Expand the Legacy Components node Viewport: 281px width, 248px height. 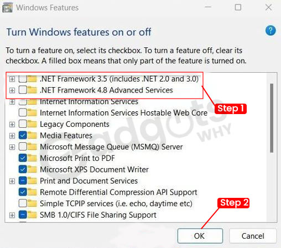pyautogui.click(x=12, y=125)
